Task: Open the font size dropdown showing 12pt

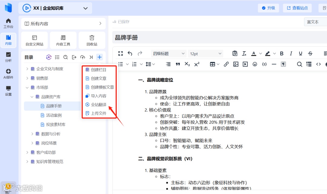Action: [206, 53]
